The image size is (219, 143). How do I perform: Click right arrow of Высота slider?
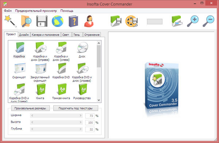click(x=80, y=122)
